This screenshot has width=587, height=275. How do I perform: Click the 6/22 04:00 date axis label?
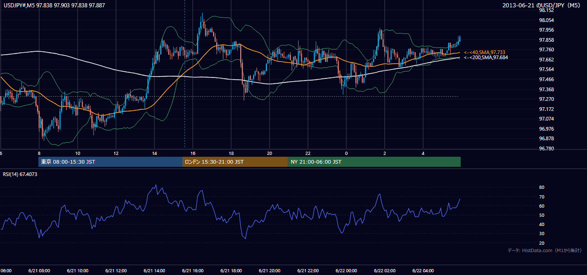(x=423, y=270)
